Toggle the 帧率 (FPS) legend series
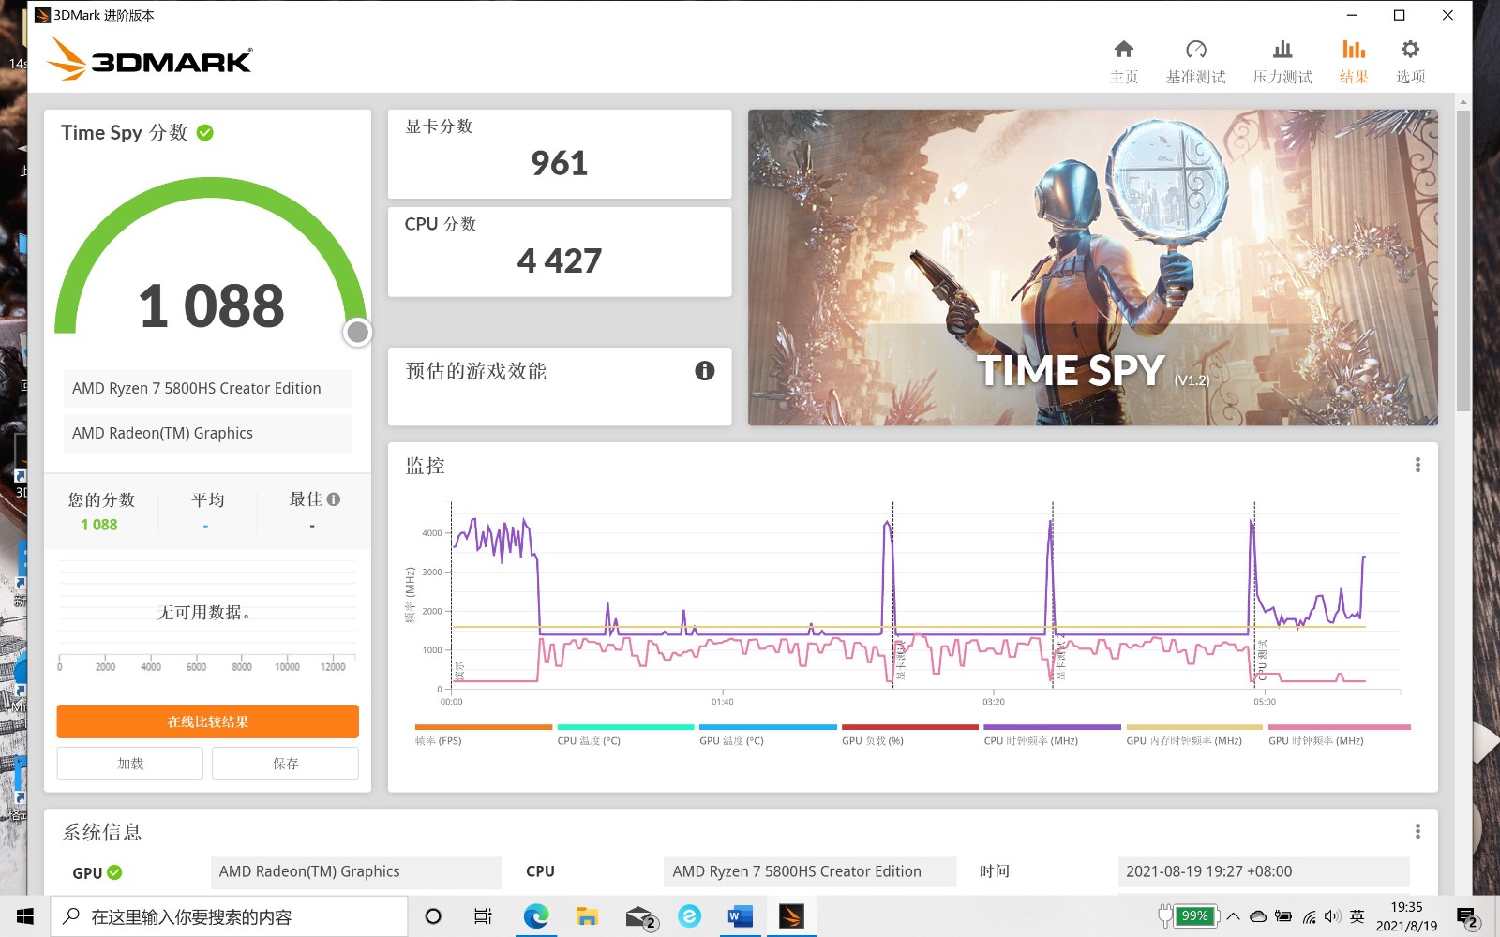The height and width of the screenshot is (937, 1500). (x=483, y=735)
